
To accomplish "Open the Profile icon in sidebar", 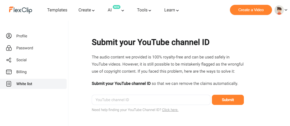I will tap(9, 36).
